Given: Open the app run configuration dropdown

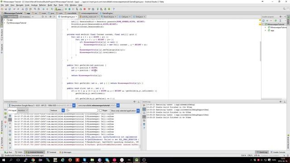Looking at the screenshot, I should (59, 9).
